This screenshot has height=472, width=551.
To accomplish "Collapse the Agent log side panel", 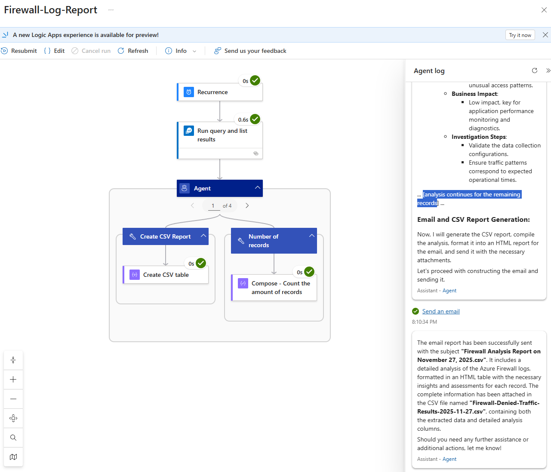I will pyautogui.click(x=548, y=70).
